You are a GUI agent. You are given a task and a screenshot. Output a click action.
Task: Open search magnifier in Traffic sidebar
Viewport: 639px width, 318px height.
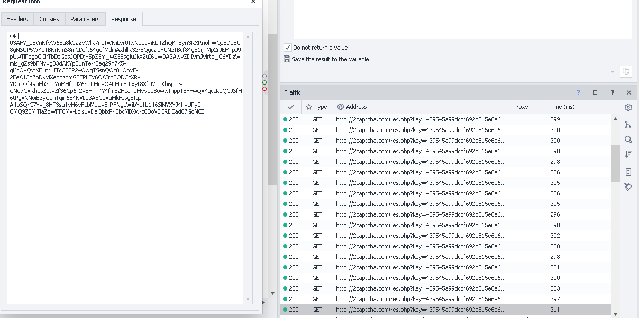(x=628, y=139)
